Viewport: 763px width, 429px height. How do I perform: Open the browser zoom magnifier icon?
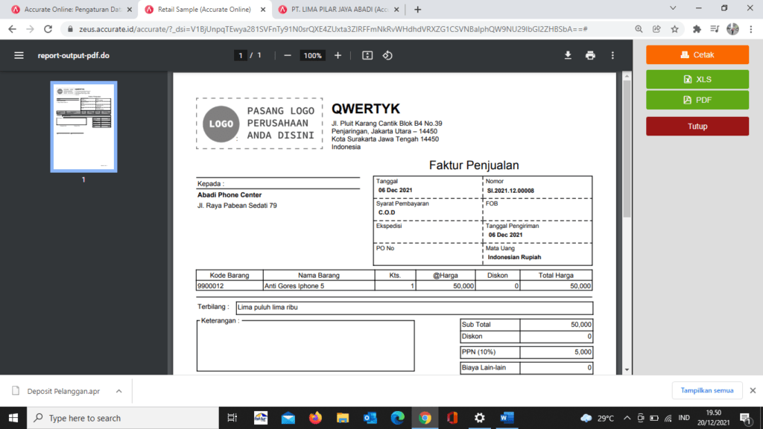pos(639,29)
